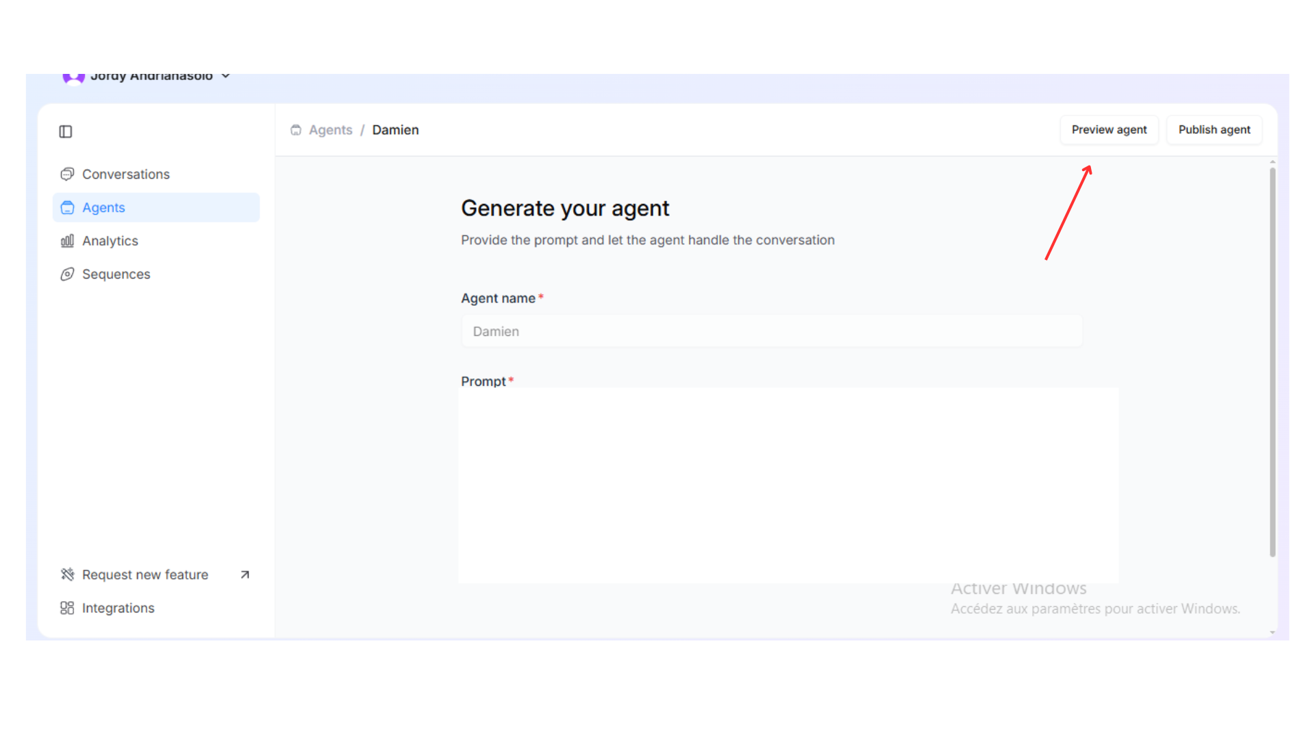Collapse the sidebar panel icon
Image resolution: width=1315 pixels, height=739 pixels.
pyautogui.click(x=66, y=131)
